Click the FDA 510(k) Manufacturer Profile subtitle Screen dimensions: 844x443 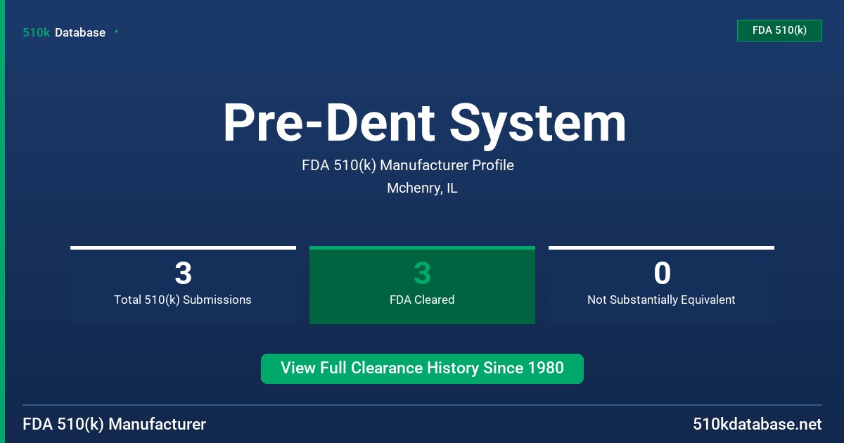tap(408, 165)
